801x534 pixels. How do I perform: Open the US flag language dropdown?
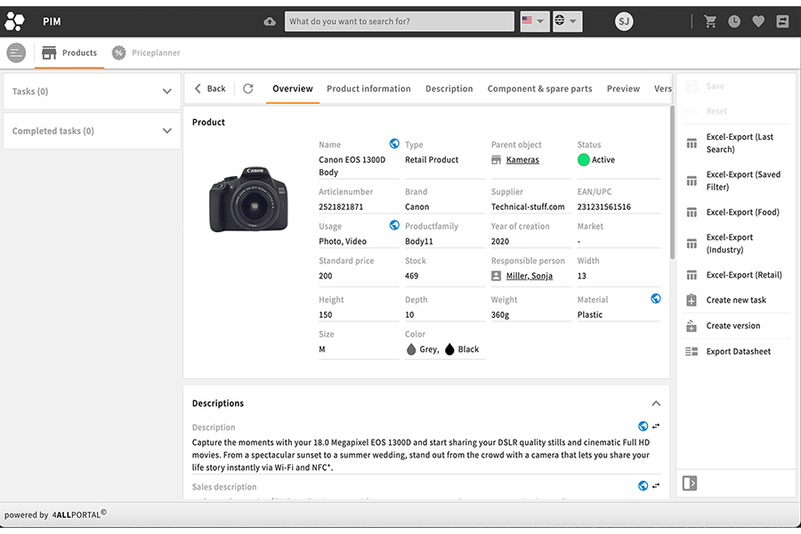pos(534,21)
